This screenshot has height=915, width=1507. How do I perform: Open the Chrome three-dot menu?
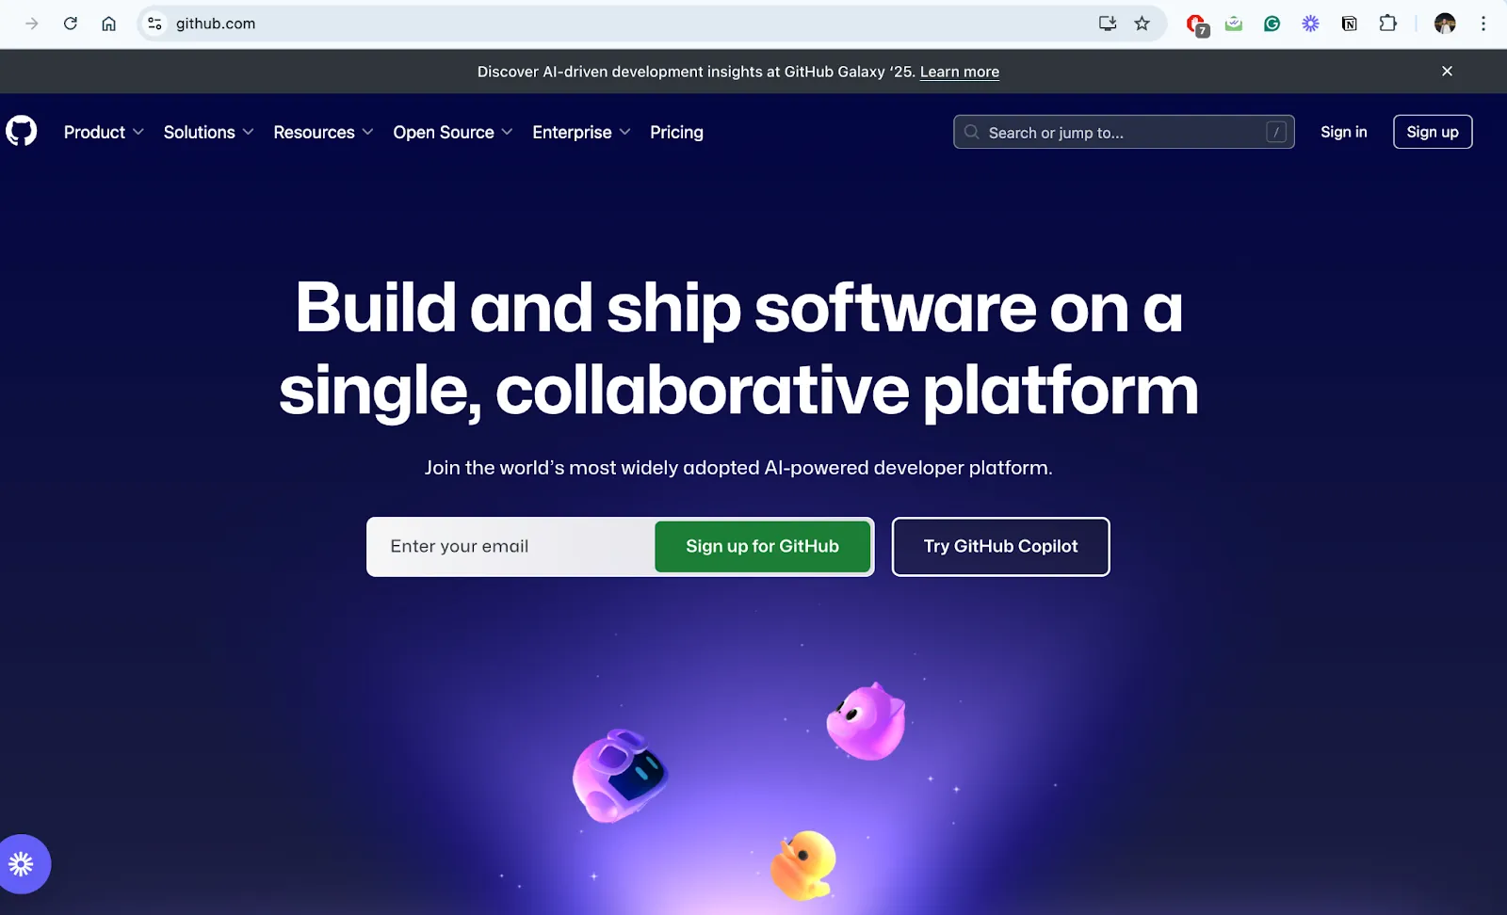tap(1483, 24)
